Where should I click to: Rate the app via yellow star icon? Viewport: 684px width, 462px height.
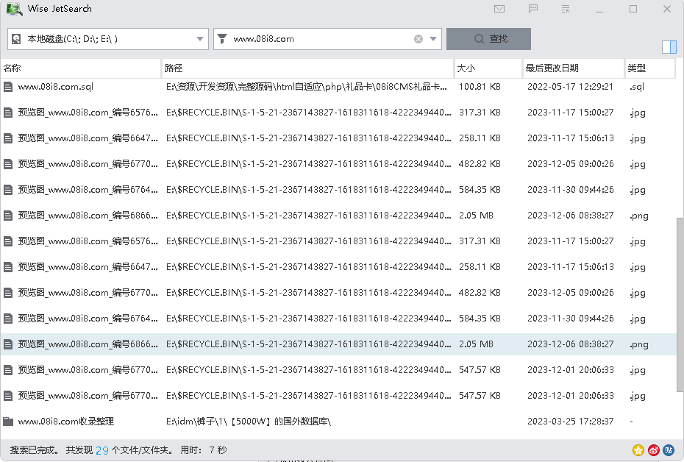[x=637, y=449]
